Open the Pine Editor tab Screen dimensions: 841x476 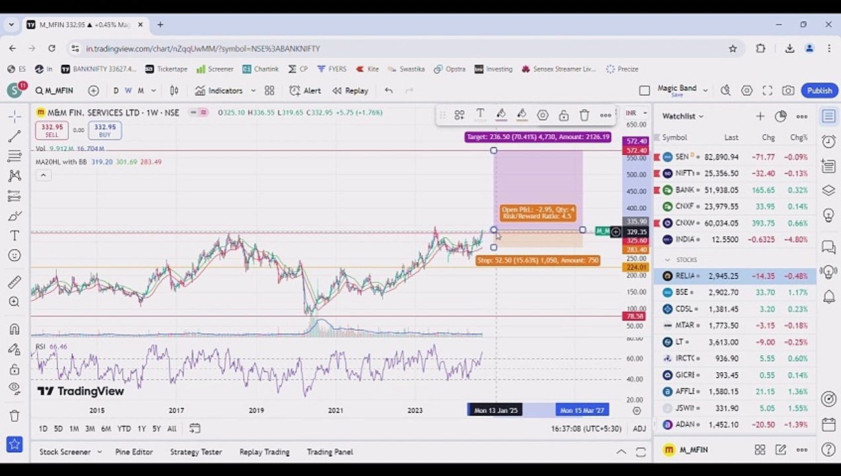134,452
